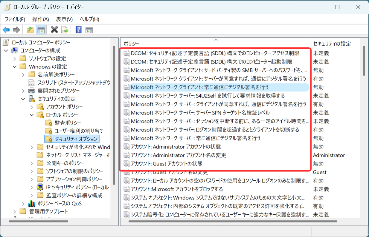Click the ポリシー ベースの QoS chart icon
The image size is (369, 237).
[x=32, y=203]
